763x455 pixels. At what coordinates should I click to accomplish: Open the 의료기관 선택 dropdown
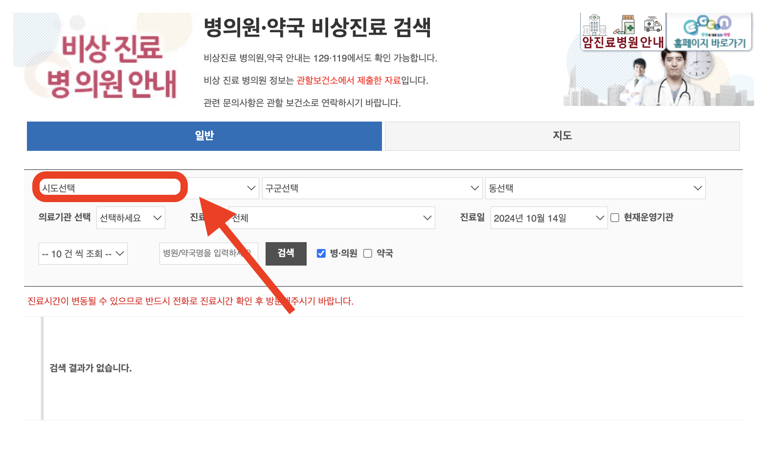131,217
